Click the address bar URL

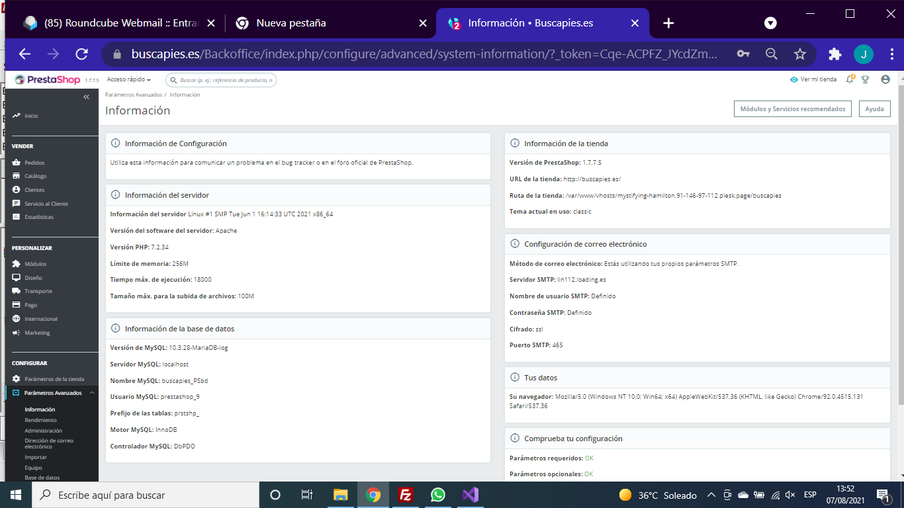424,54
